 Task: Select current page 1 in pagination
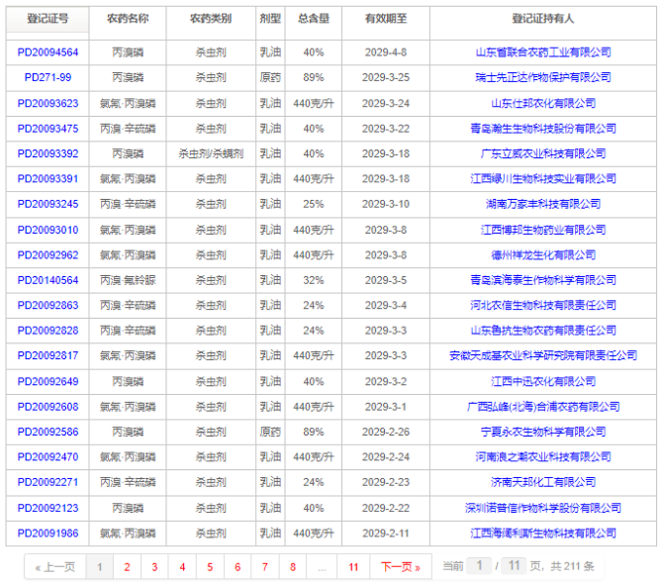(100, 567)
